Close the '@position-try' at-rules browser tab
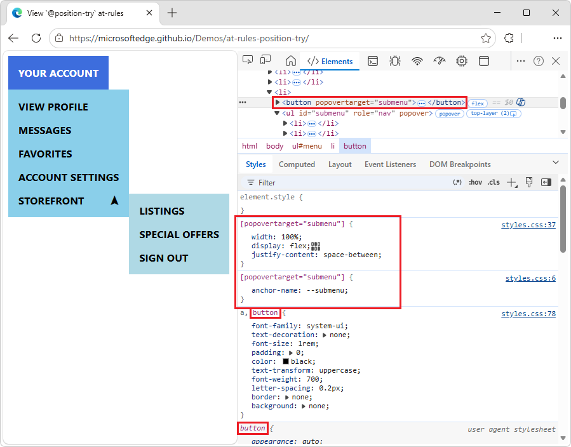The image size is (571, 447). click(149, 13)
